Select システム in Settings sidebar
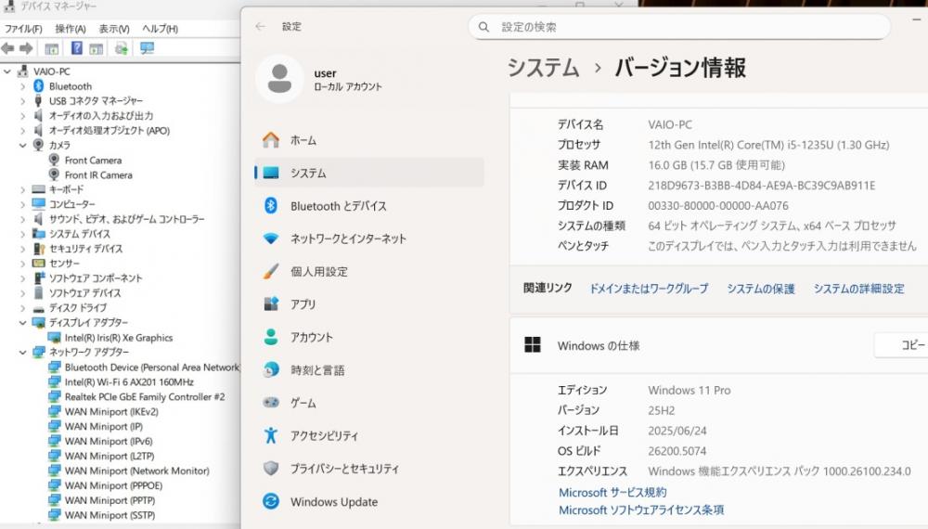 point(369,173)
